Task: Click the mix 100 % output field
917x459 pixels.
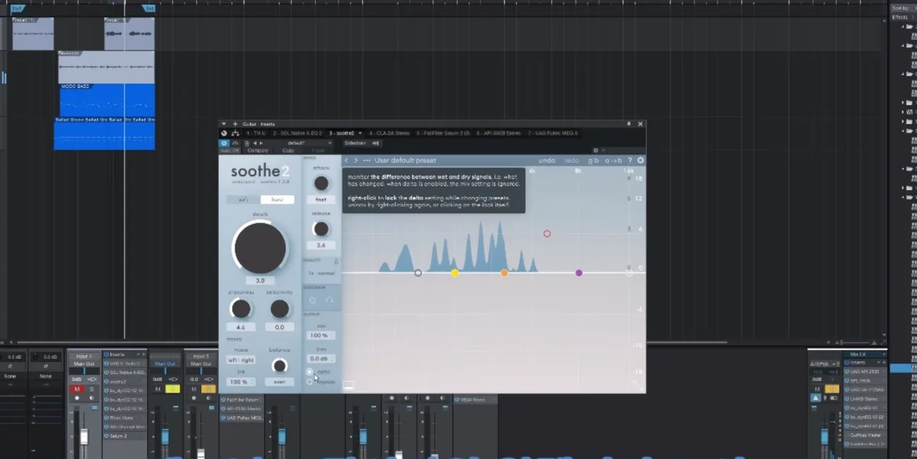Action: (x=321, y=335)
